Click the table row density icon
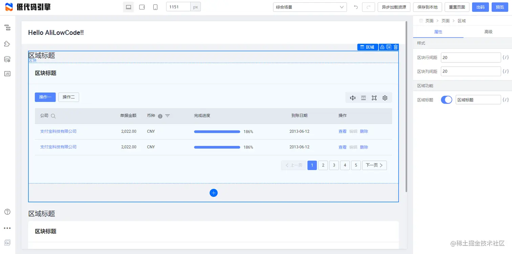 pyautogui.click(x=363, y=98)
